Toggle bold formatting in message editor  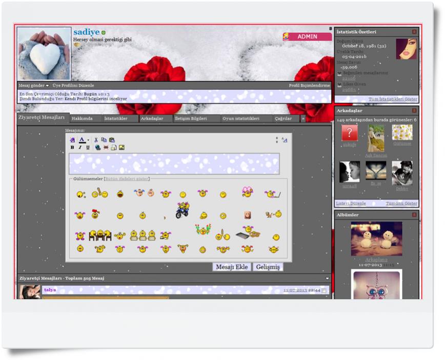(x=72, y=147)
